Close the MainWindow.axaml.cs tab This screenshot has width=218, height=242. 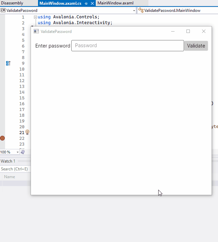click(92, 3)
